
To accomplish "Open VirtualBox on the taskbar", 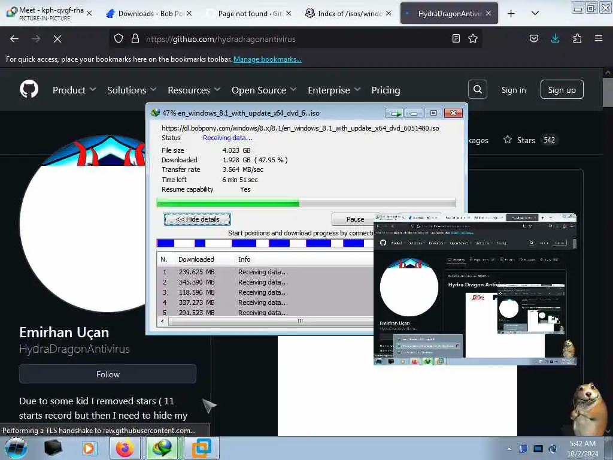I will point(202,448).
